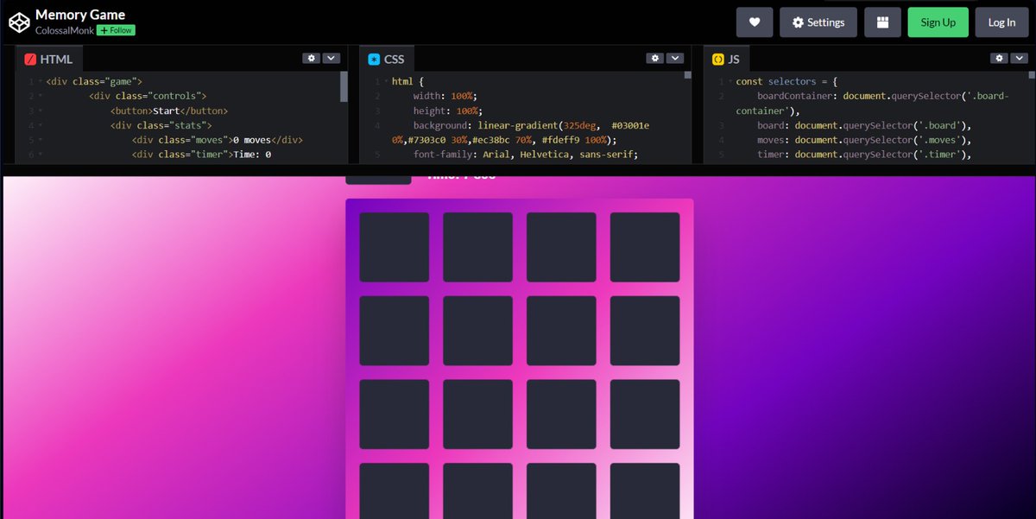Viewport: 1036px width, 519px height.
Task: Click the div class="stats" code line
Action: (x=161, y=125)
